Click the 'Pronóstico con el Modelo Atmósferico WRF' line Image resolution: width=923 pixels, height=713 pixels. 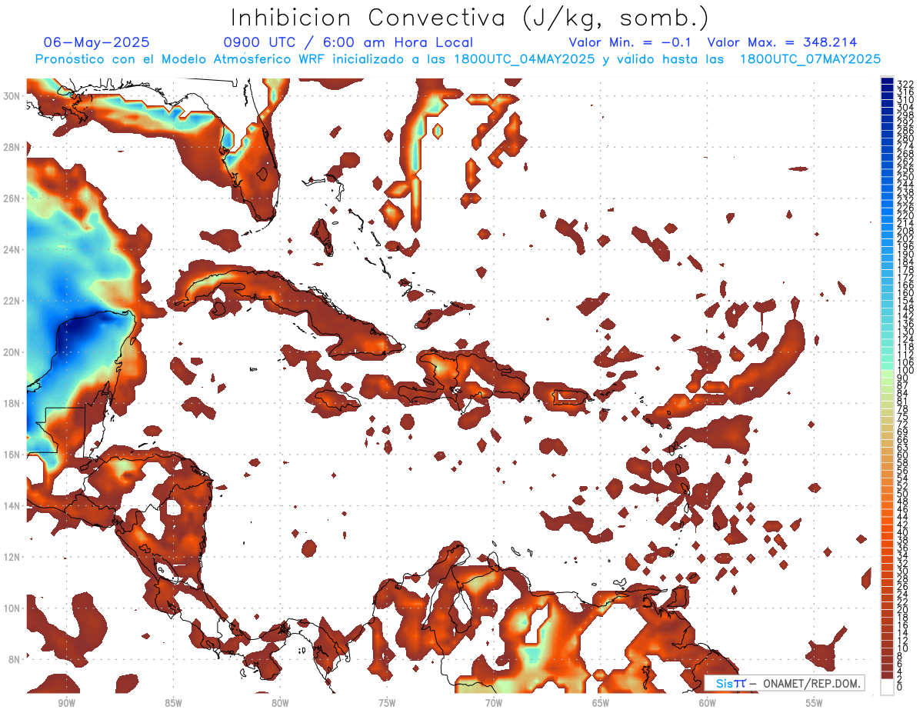(x=458, y=59)
